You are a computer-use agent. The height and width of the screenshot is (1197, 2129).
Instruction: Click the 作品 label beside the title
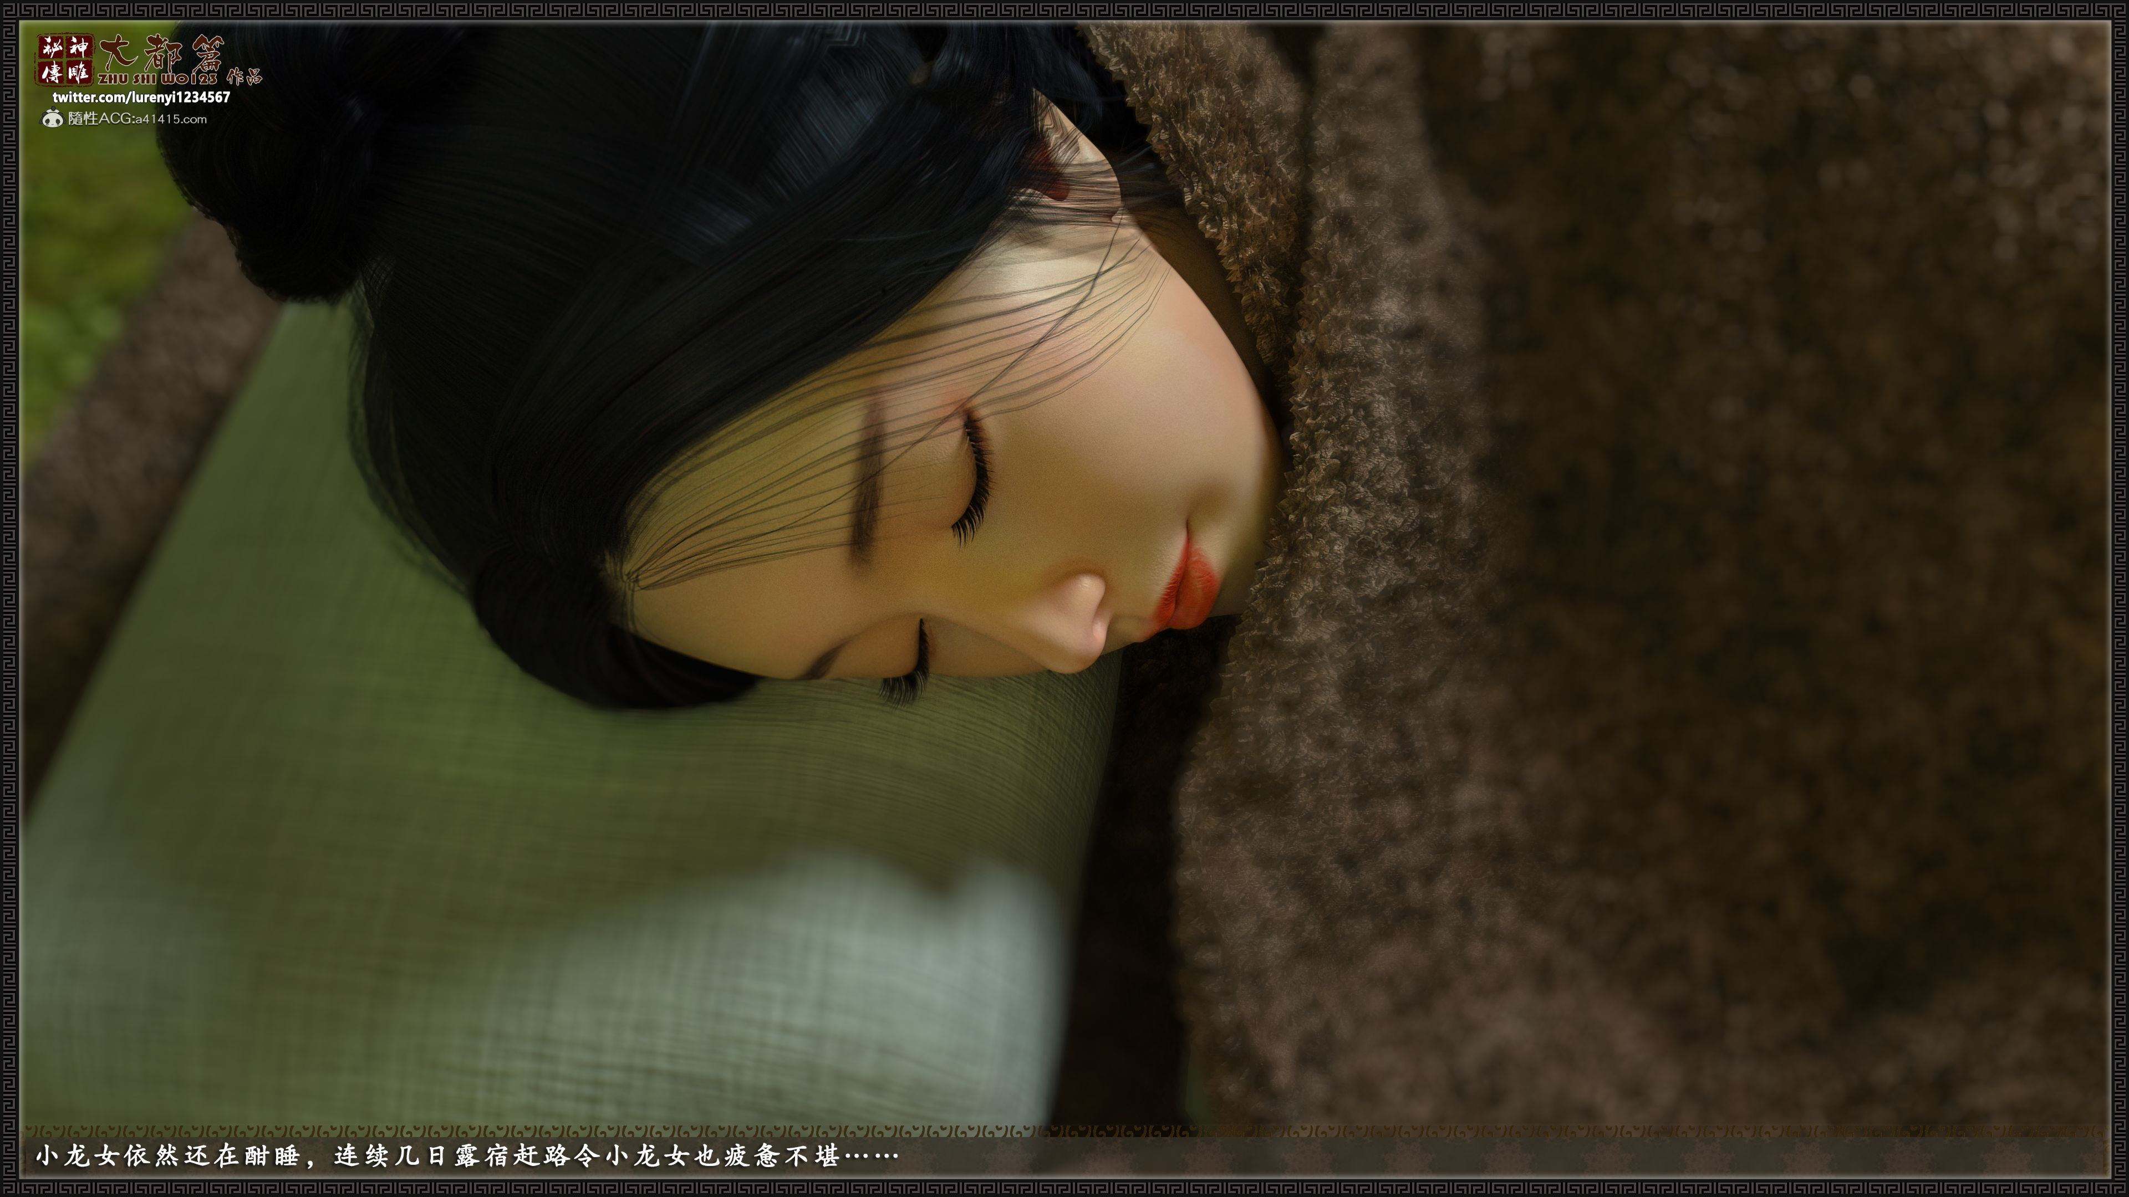click(x=244, y=77)
